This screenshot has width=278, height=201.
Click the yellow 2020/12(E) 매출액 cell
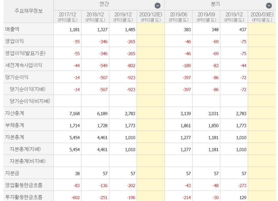pos(151,29)
